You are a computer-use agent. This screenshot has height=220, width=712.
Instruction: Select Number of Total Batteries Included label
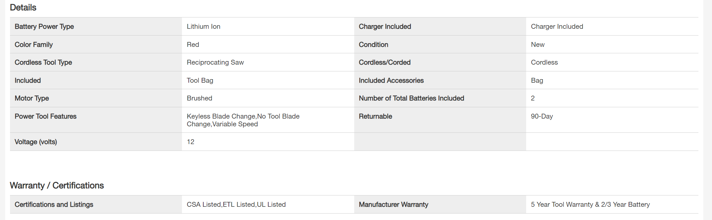[411, 98]
